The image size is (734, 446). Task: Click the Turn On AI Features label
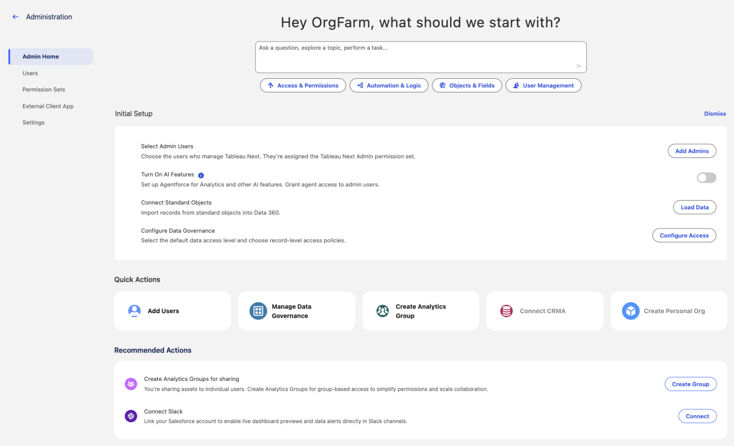point(167,174)
